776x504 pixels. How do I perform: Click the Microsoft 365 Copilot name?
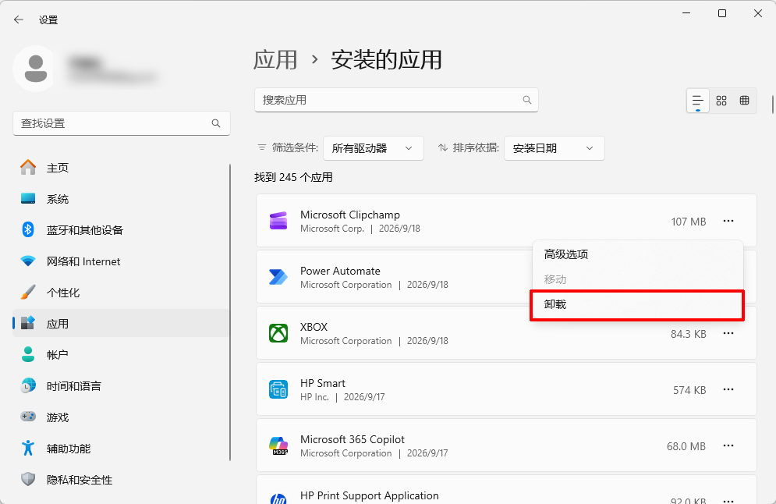click(353, 440)
